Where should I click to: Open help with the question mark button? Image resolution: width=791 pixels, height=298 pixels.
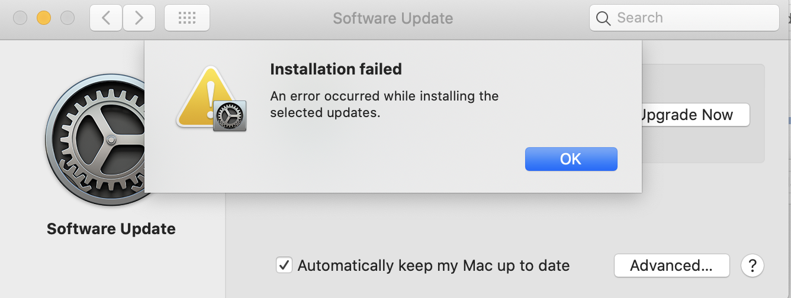752,265
